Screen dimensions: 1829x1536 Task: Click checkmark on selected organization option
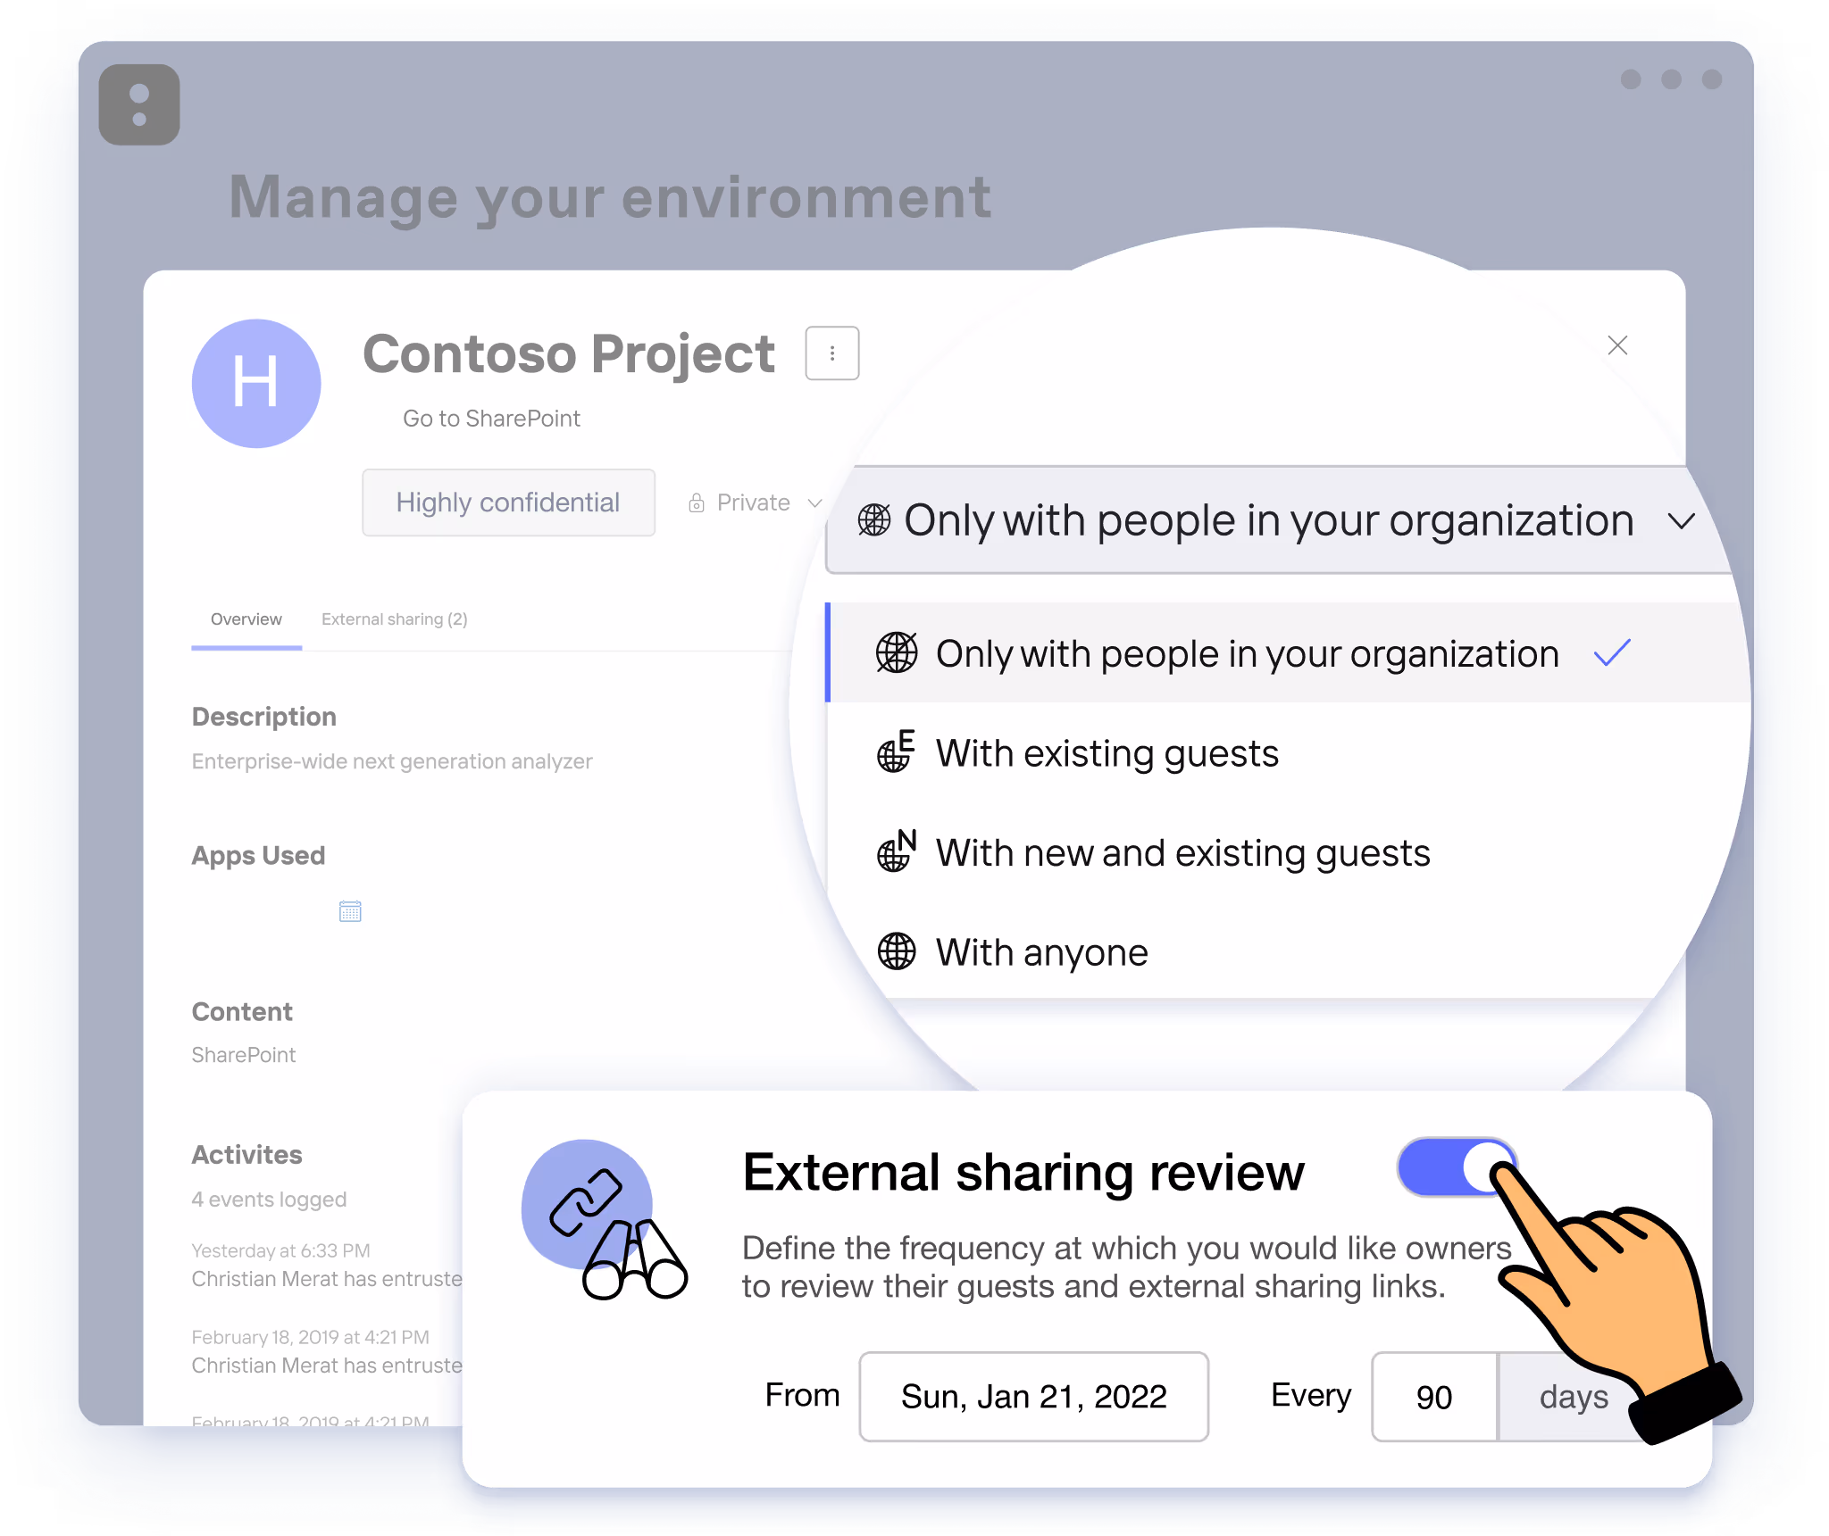coord(1612,653)
